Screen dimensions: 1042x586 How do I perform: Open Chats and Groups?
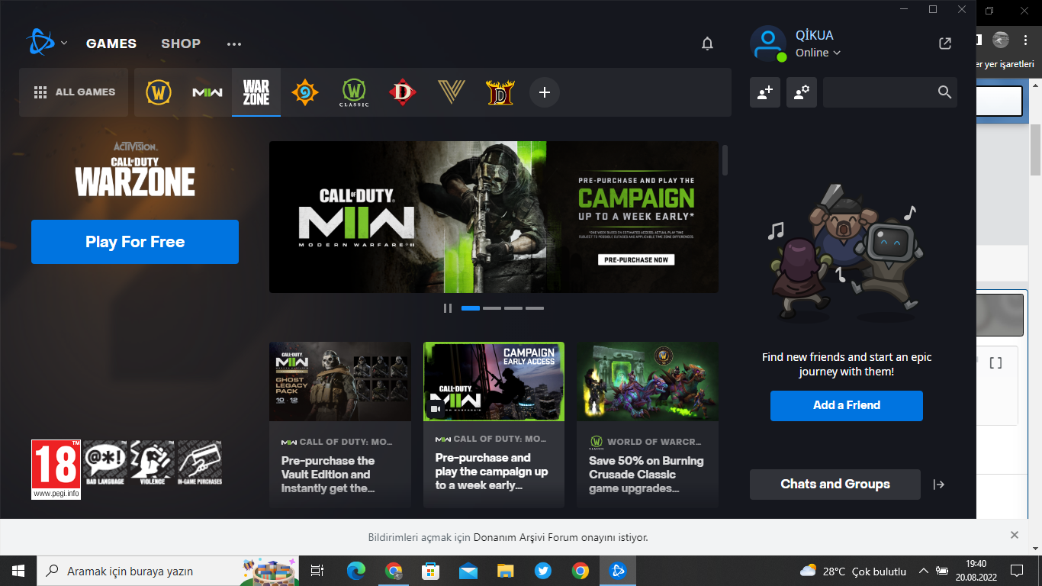pos(835,485)
